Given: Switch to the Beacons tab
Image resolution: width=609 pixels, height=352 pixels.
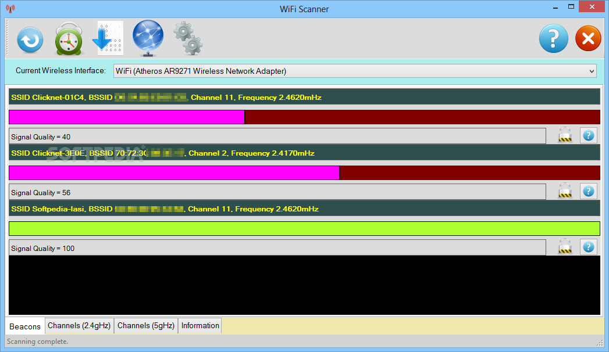Looking at the screenshot, I should pos(25,326).
